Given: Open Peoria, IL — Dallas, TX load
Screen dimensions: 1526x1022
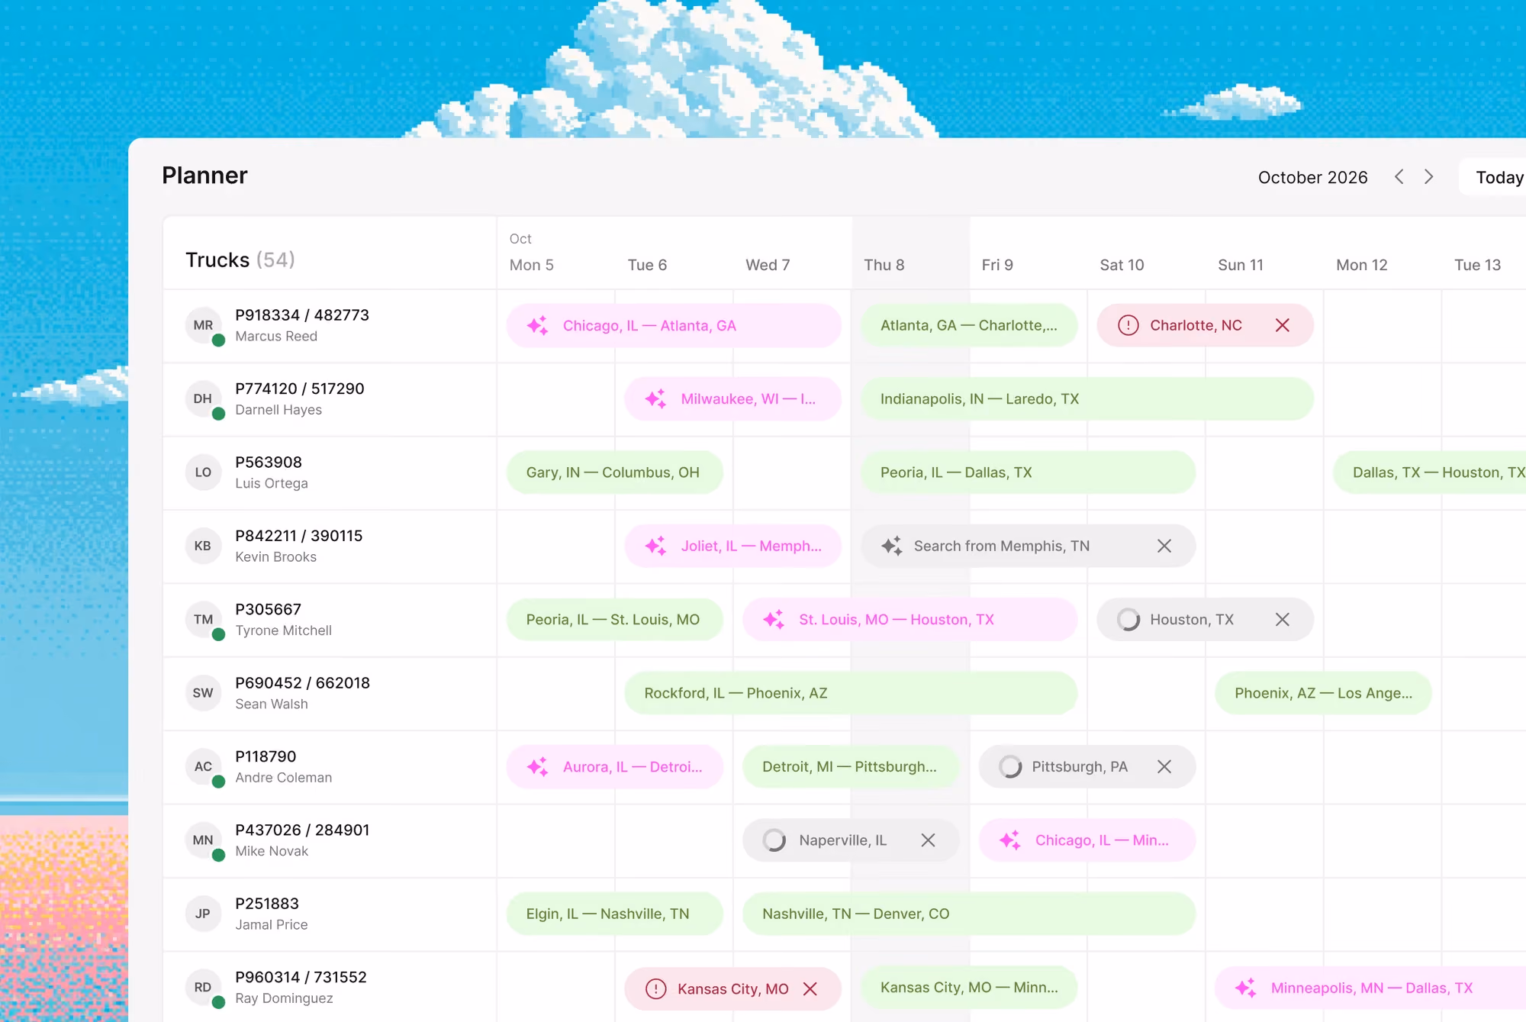Looking at the screenshot, I should pos(1028,472).
